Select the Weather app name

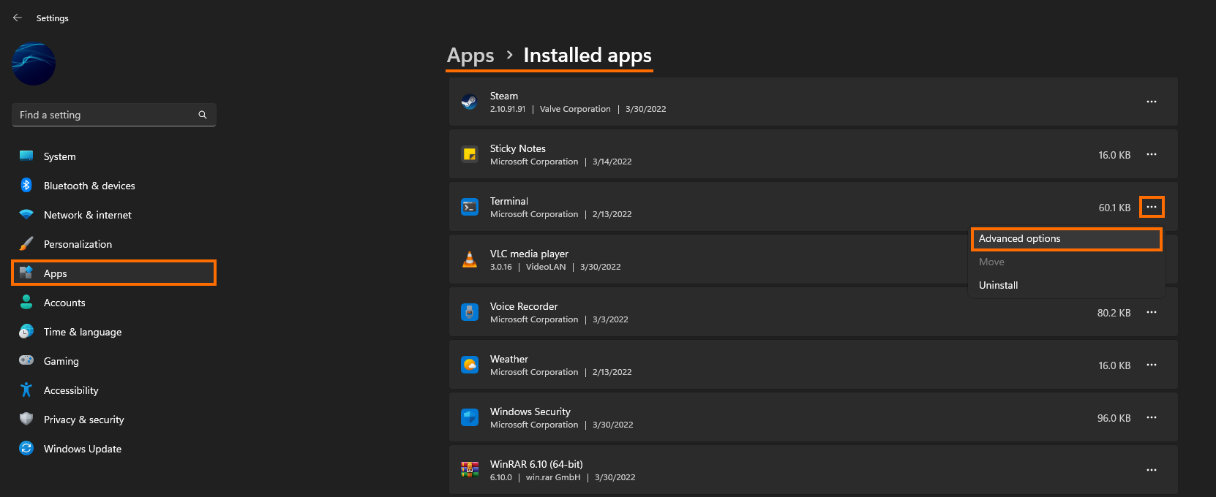[x=509, y=359]
